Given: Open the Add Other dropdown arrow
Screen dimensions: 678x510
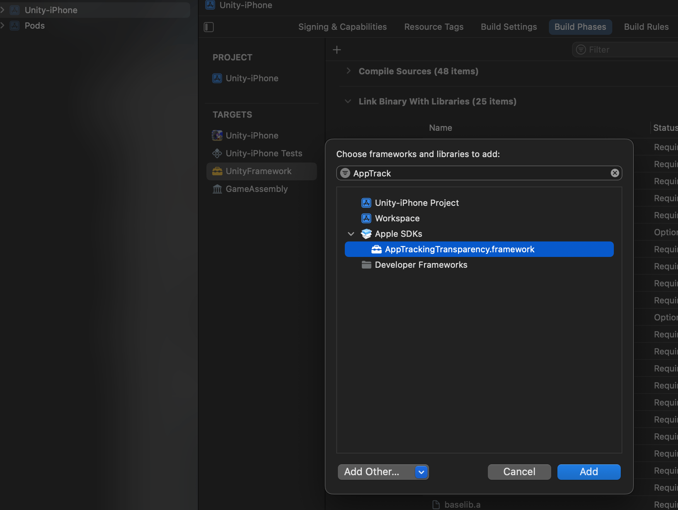Looking at the screenshot, I should click(421, 472).
